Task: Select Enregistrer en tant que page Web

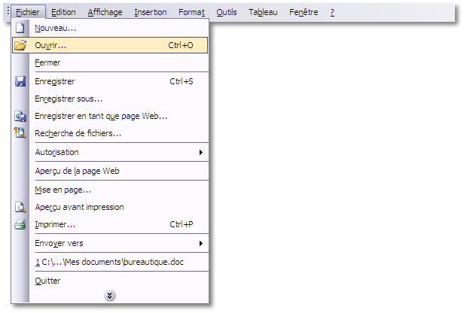Action: (x=110, y=116)
